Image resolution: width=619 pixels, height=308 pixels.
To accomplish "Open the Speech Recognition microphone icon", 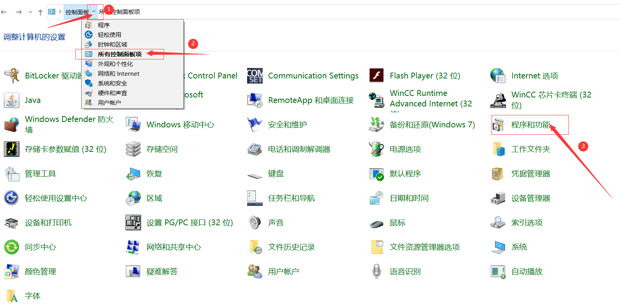I will click(377, 271).
